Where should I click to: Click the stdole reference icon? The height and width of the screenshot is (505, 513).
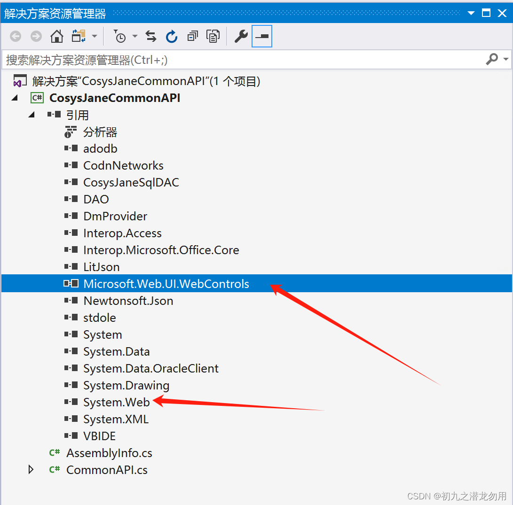tap(71, 317)
